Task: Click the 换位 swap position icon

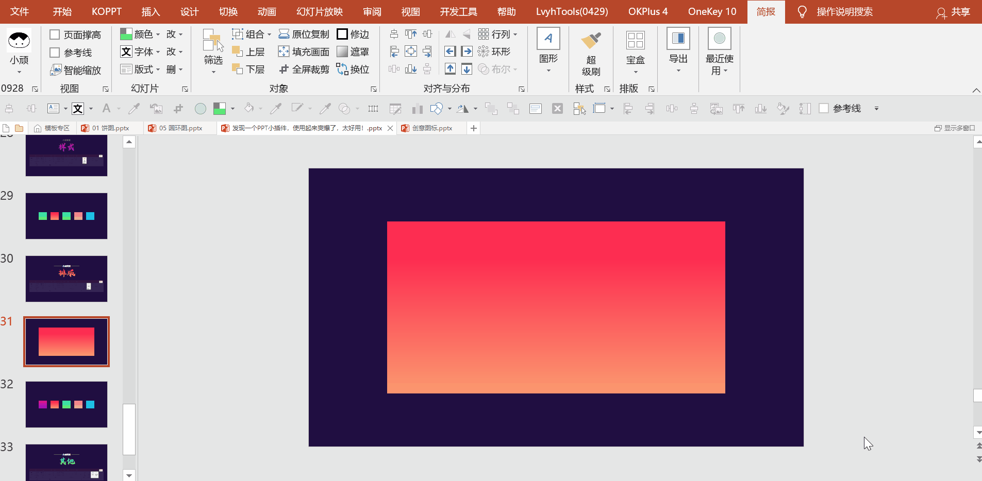Action: [x=342, y=69]
